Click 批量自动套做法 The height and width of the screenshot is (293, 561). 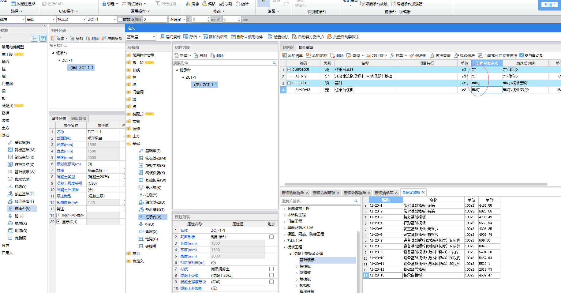point(343,37)
